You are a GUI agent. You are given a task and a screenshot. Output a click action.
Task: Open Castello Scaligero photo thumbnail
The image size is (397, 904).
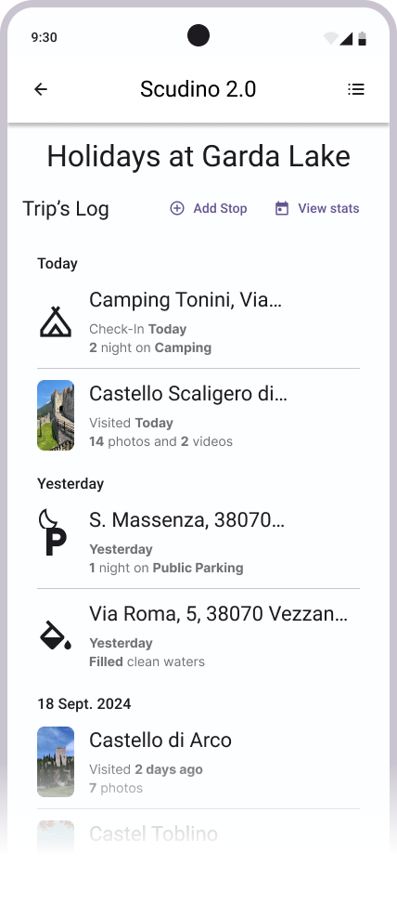tap(56, 415)
